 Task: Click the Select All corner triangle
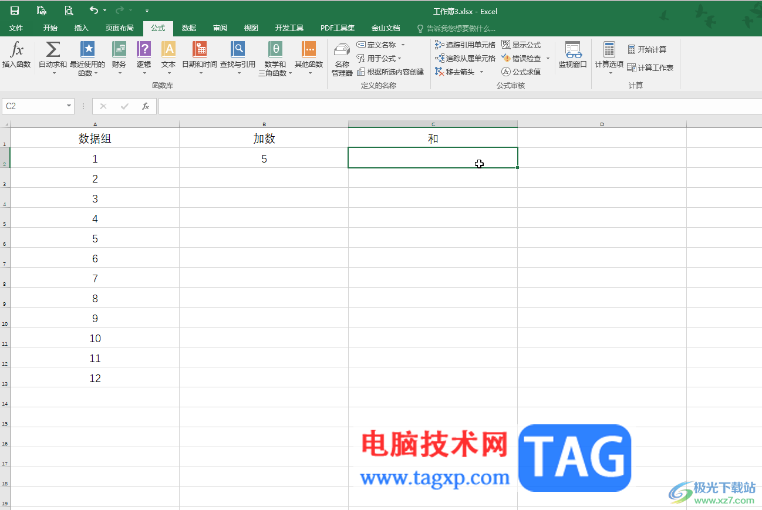[x=5, y=124]
